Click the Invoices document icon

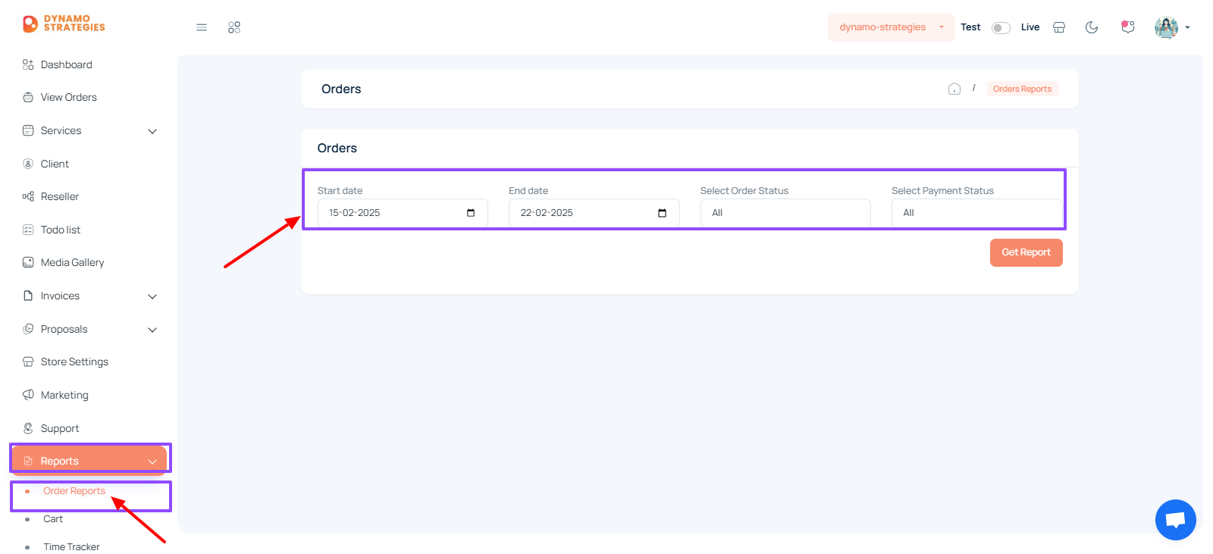click(28, 296)
